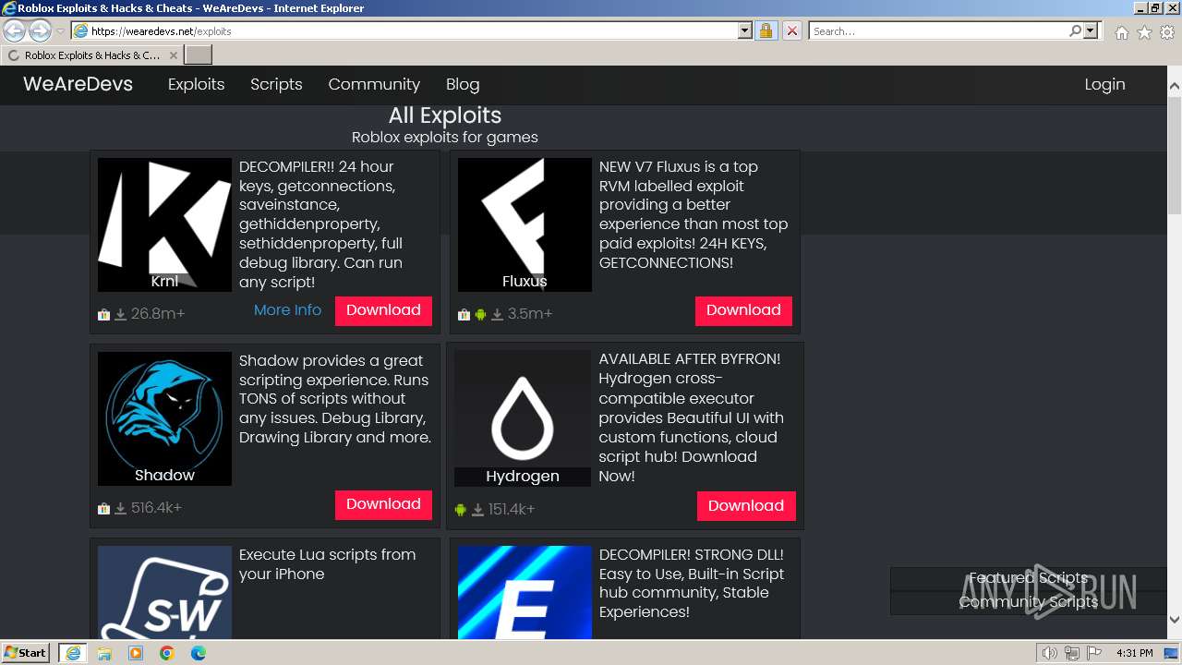Image resolution: width=1182 pixels, height=665 pixels.
Task: Click the 'All Exploits' heading
Action: pyautogui.click(x=445, y=115)
